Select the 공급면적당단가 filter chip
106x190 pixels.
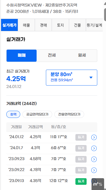point(37,114)
